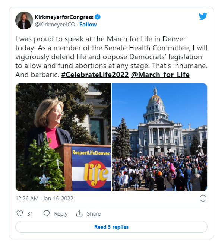The width and height of the screenshot is (218, 244).
Task: Open the #CelebrateLife2022 hashtag
Action: 95,75
